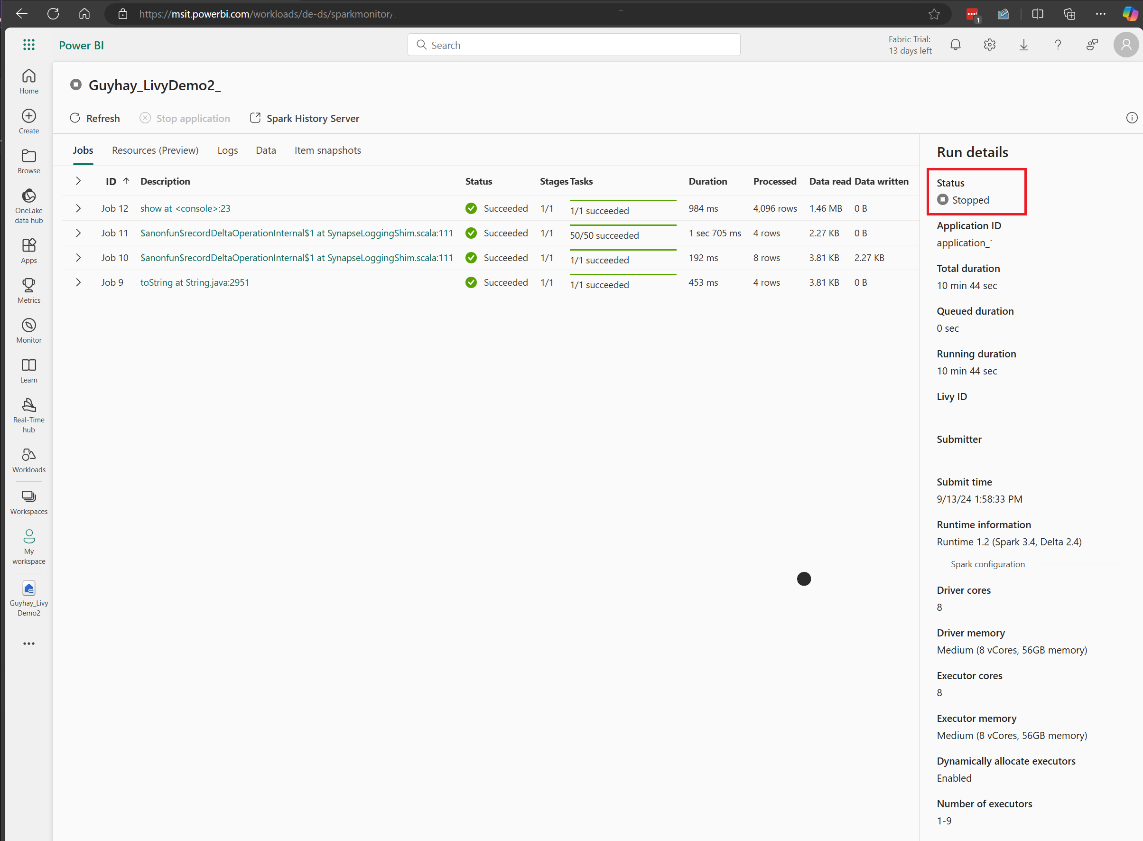Toggle expand all jobs rows
The width and height of the screenshot is (1143, 841).
coord(78,180)
